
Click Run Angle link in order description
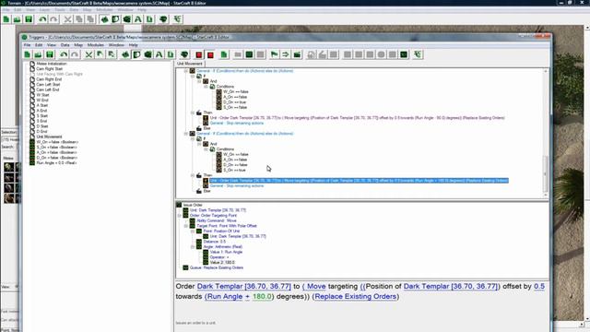225,296
